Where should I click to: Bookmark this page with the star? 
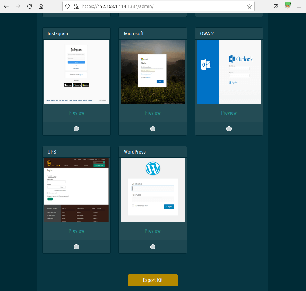coord(249,6)
